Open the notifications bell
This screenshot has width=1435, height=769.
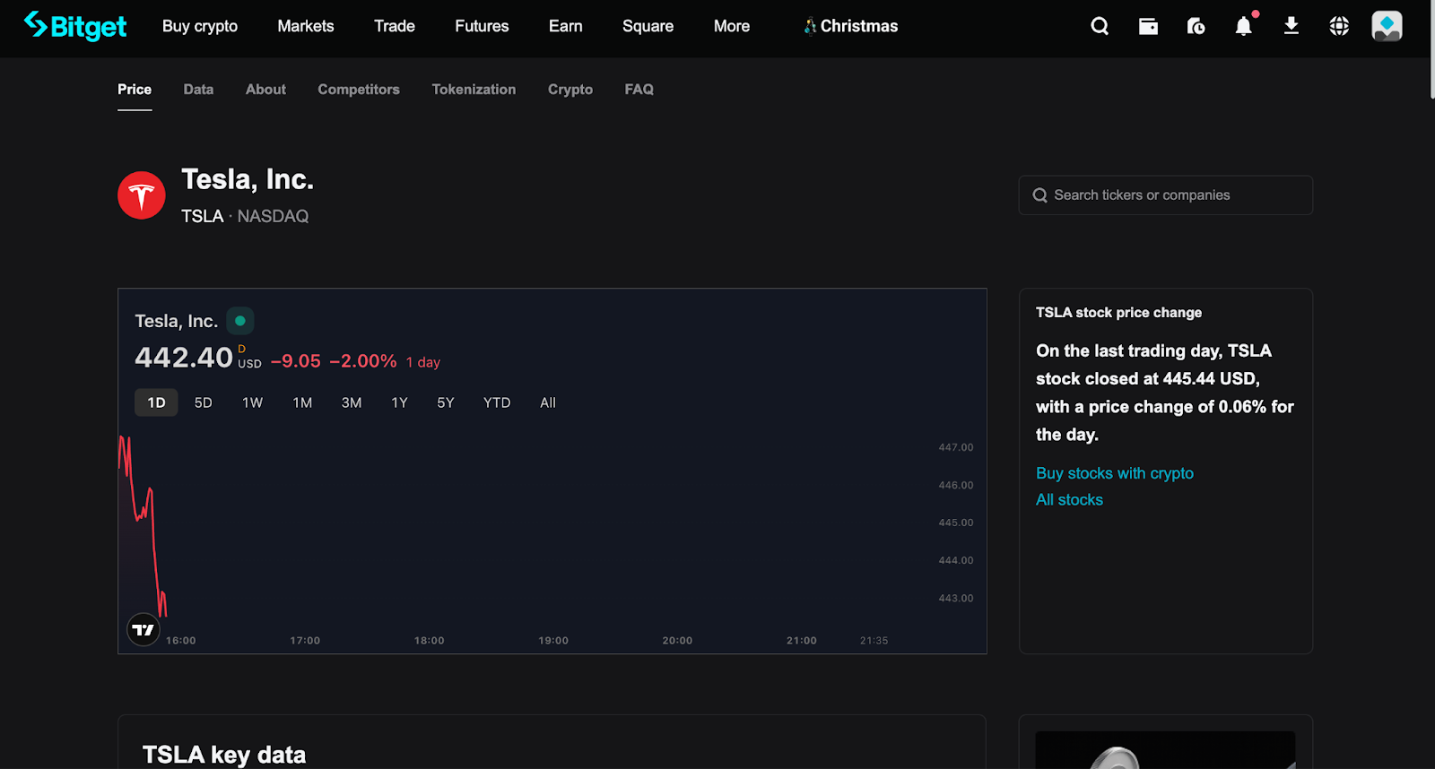coord(1243,26)
